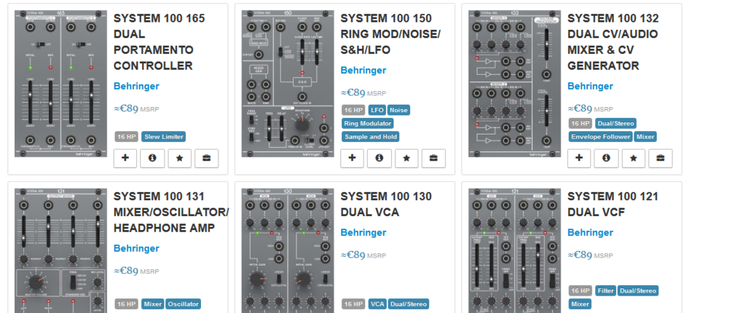Click ≈€89 MSRP price of System 100 121

pyautogui.click(x=591, y=255)
